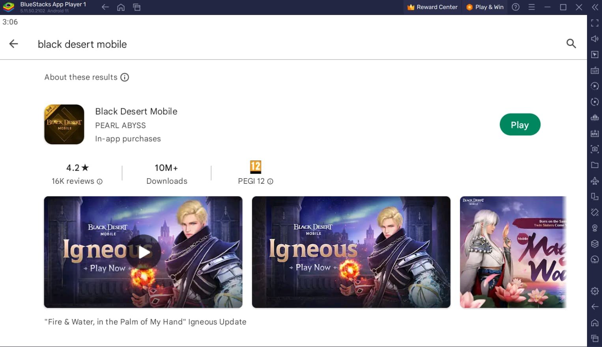Show info about 16K reviews
The width and height of the screenshot is (602, 347).
click(x=100, y=181)
